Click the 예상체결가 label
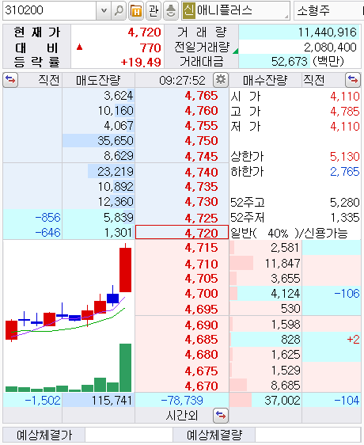This screenshot has width=364, height=445. [x=44, y=435]
